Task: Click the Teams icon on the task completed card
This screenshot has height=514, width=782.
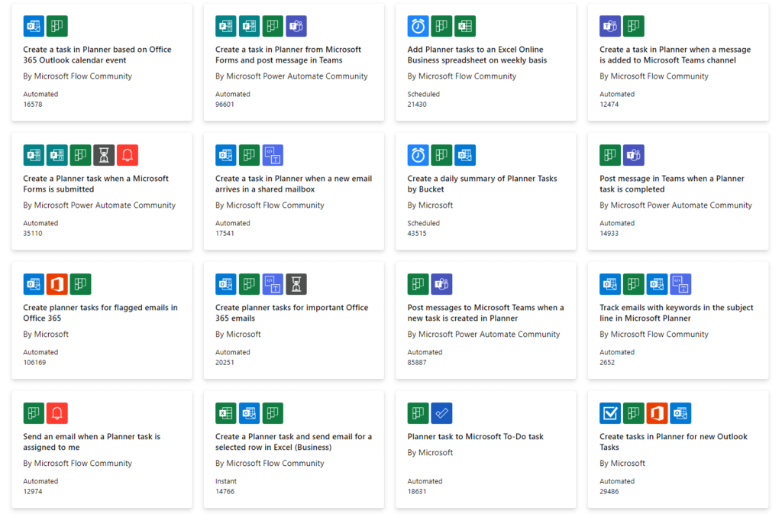Action: pos(633,155)
